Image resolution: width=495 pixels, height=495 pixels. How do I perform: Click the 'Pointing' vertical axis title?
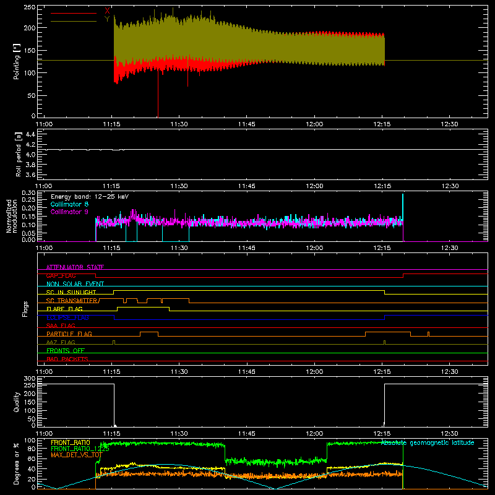coord(16,61)
